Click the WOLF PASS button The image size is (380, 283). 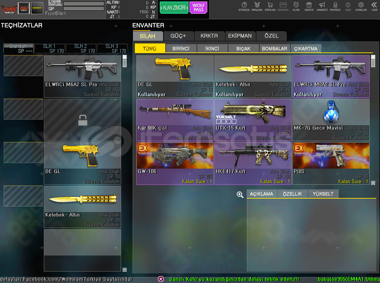pos(198,7)
